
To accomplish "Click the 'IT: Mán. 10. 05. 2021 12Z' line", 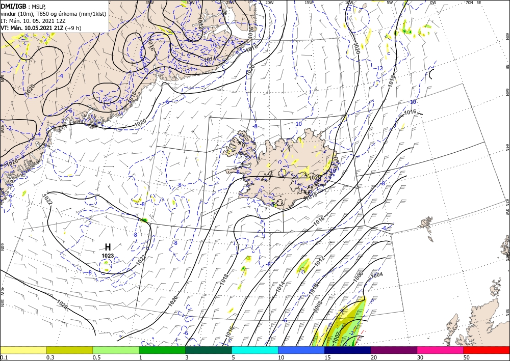I will [33, 21].
